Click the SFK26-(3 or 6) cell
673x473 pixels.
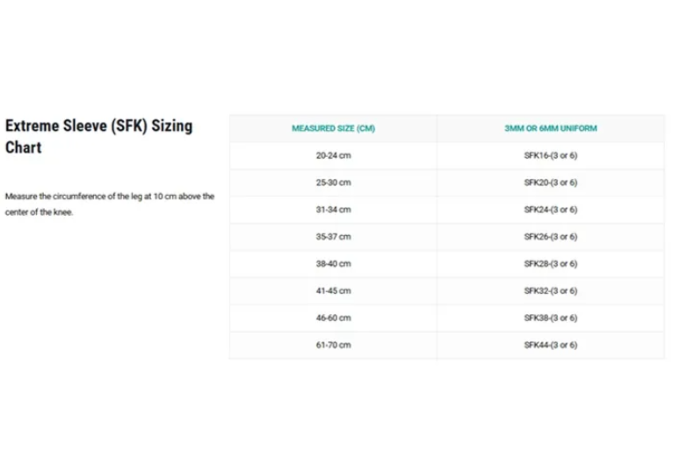551,237
